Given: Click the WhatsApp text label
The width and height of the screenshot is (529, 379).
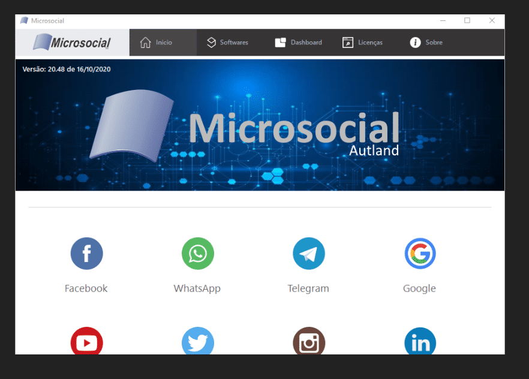Looking at the screenshot, I should coord(197,288).
